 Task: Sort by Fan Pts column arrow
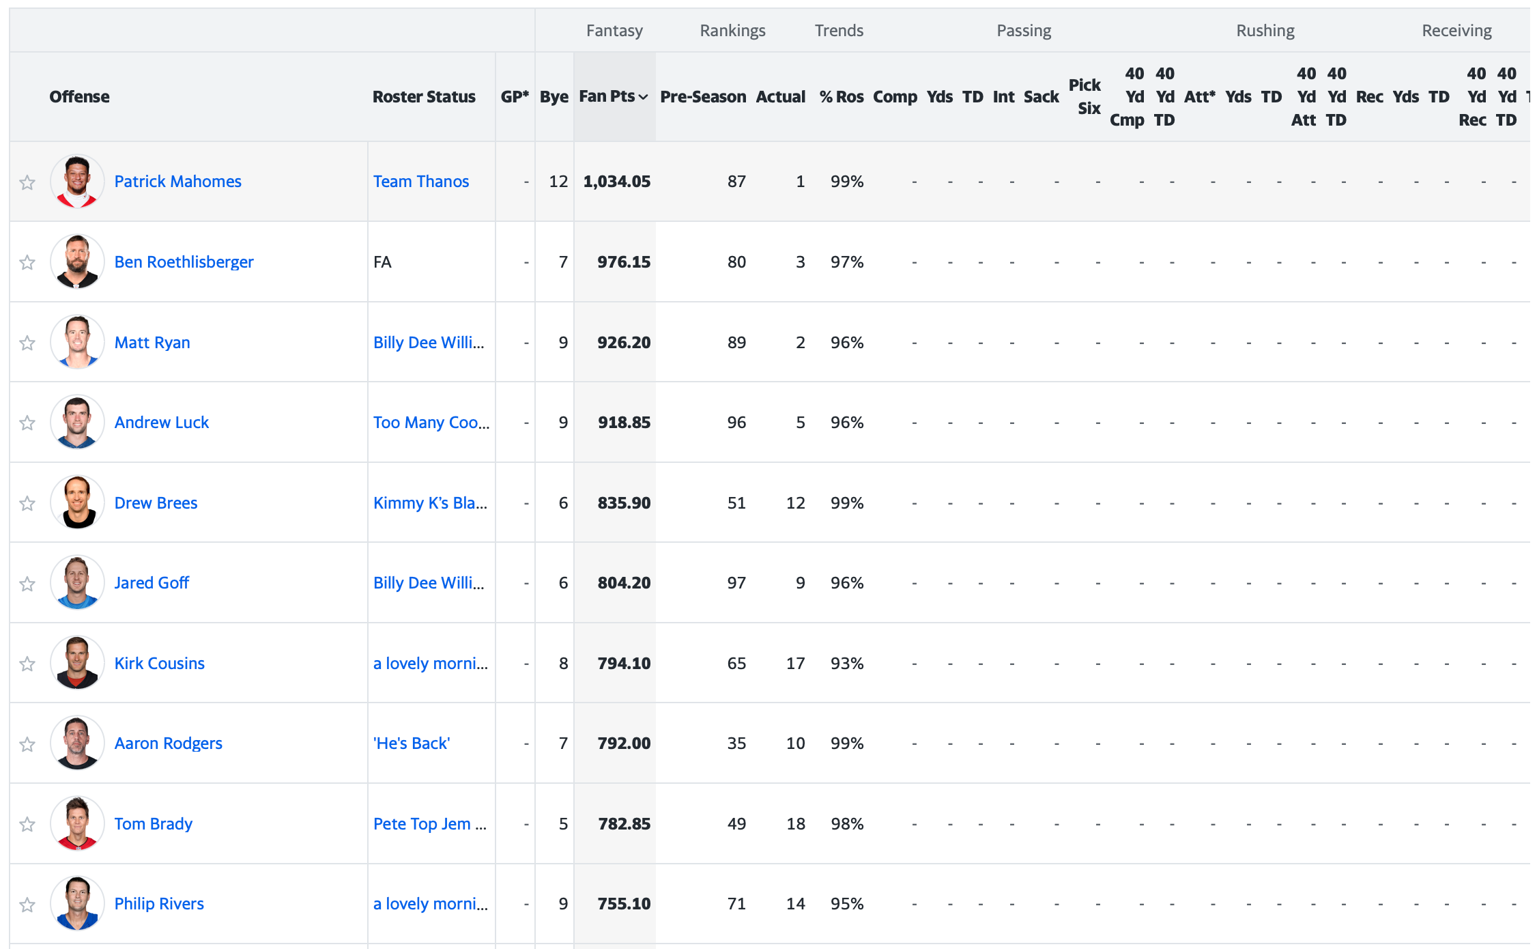tap(642, 97)
